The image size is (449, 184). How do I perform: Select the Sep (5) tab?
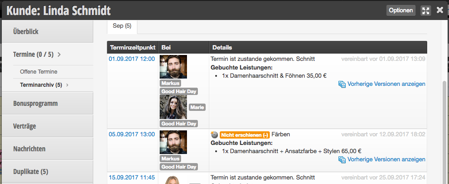(x=122, y=26)
